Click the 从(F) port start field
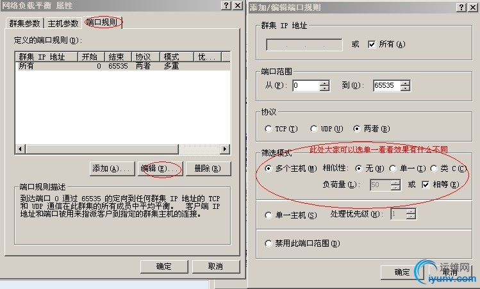The image size is (480, 289). pyautogui.click(x=306, y=85)
